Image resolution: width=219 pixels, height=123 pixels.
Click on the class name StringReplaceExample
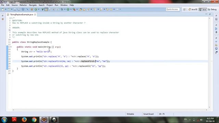pyautogui.click(x=38, y=42)
